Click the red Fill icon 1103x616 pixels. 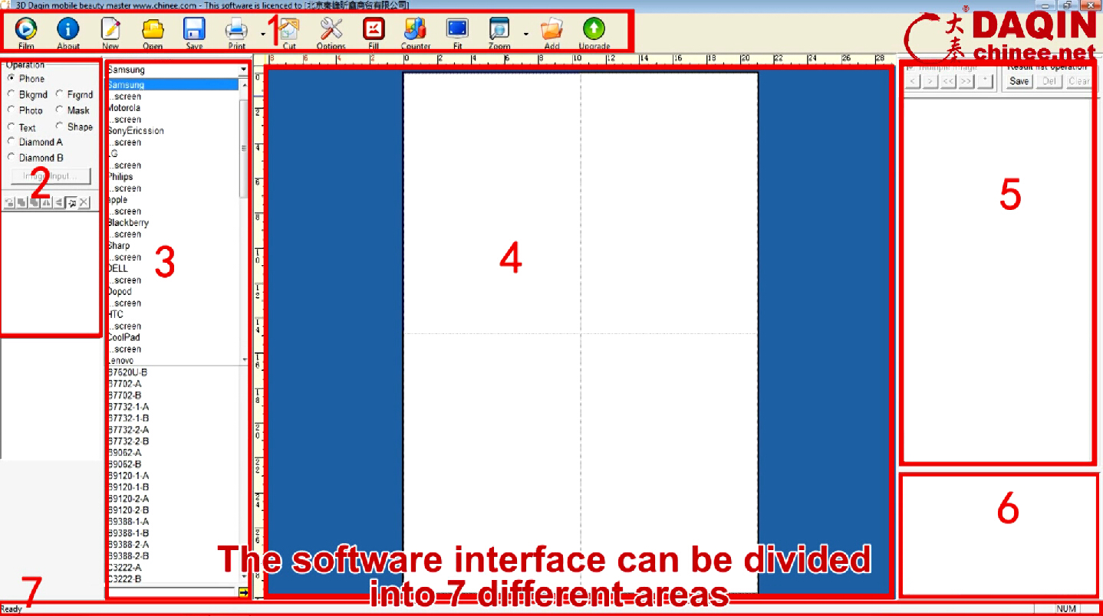click(374, 30)
